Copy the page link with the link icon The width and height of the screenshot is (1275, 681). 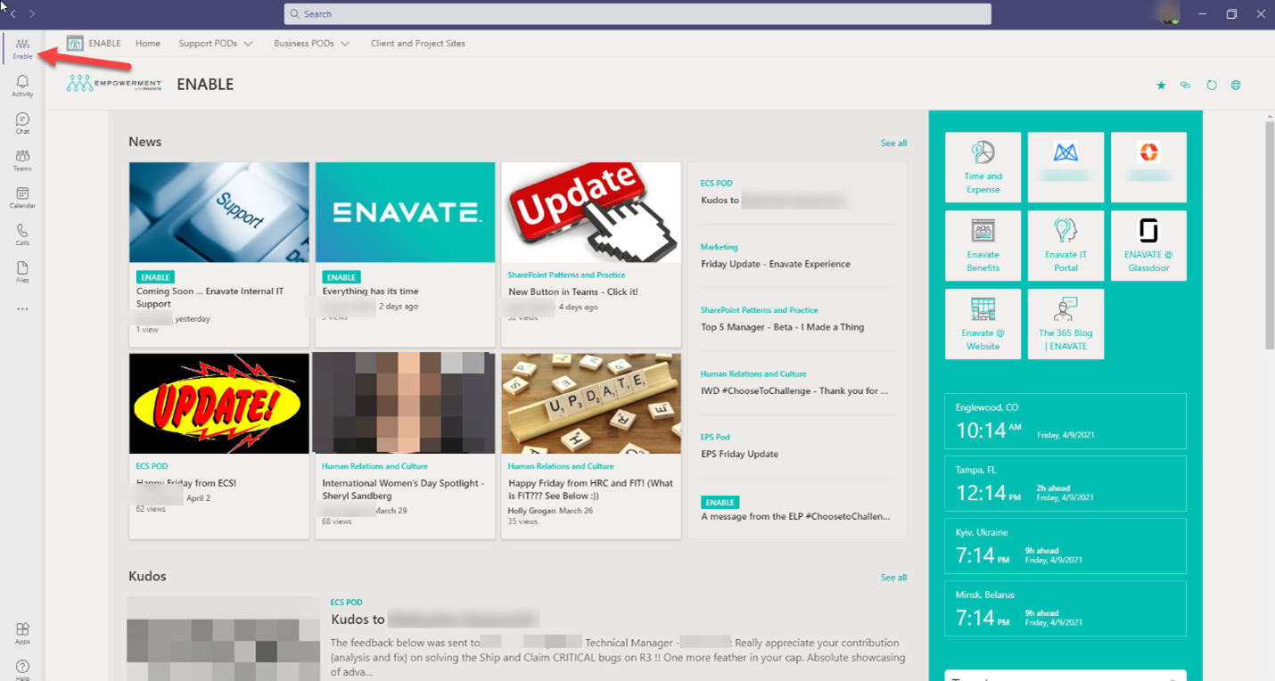(x=1185, y=86)
